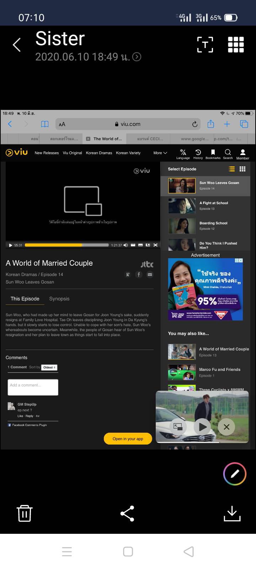This screenshot has width=256, height=569.
Task: Select episode A Fight at School
Action: tap(205, 206)
